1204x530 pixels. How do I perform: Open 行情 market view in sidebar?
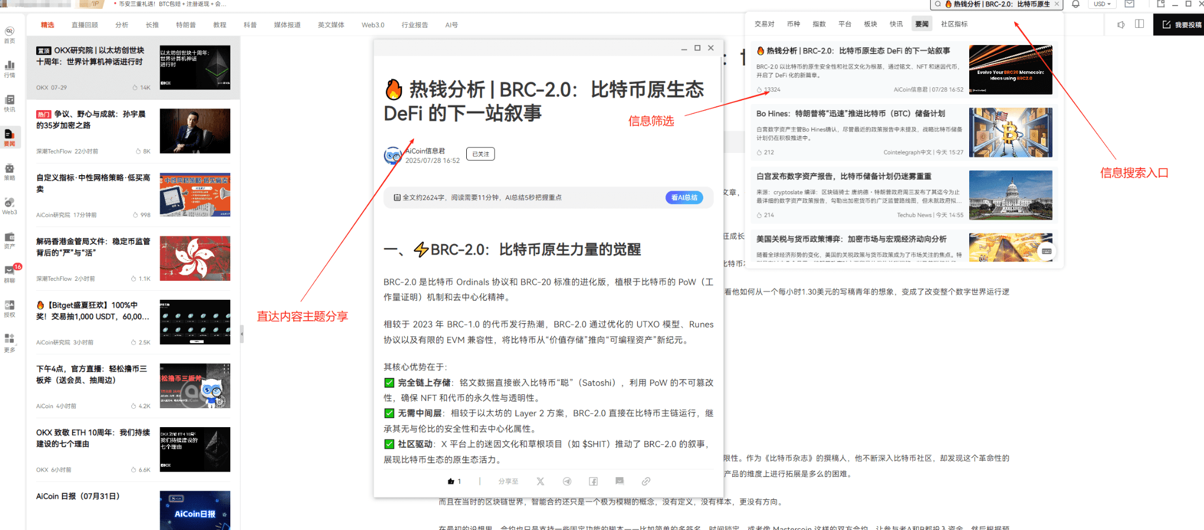(x=9, y=70)
